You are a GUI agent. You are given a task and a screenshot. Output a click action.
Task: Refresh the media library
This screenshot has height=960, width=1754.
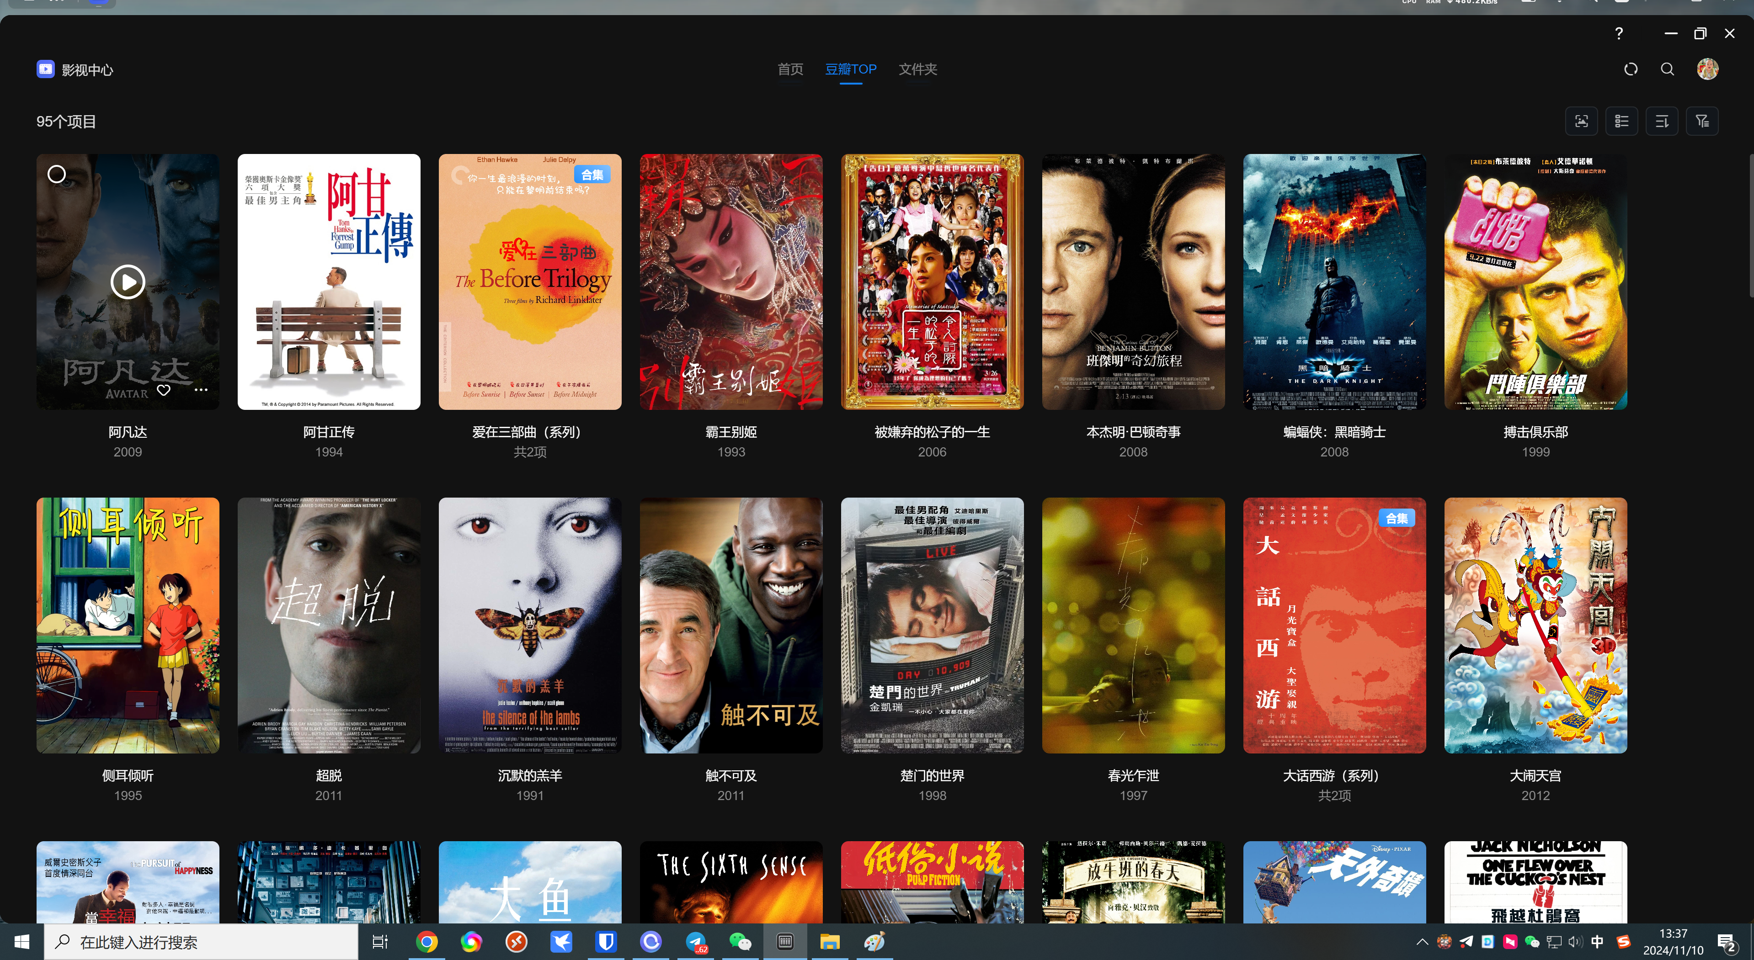click(1630, 69)
